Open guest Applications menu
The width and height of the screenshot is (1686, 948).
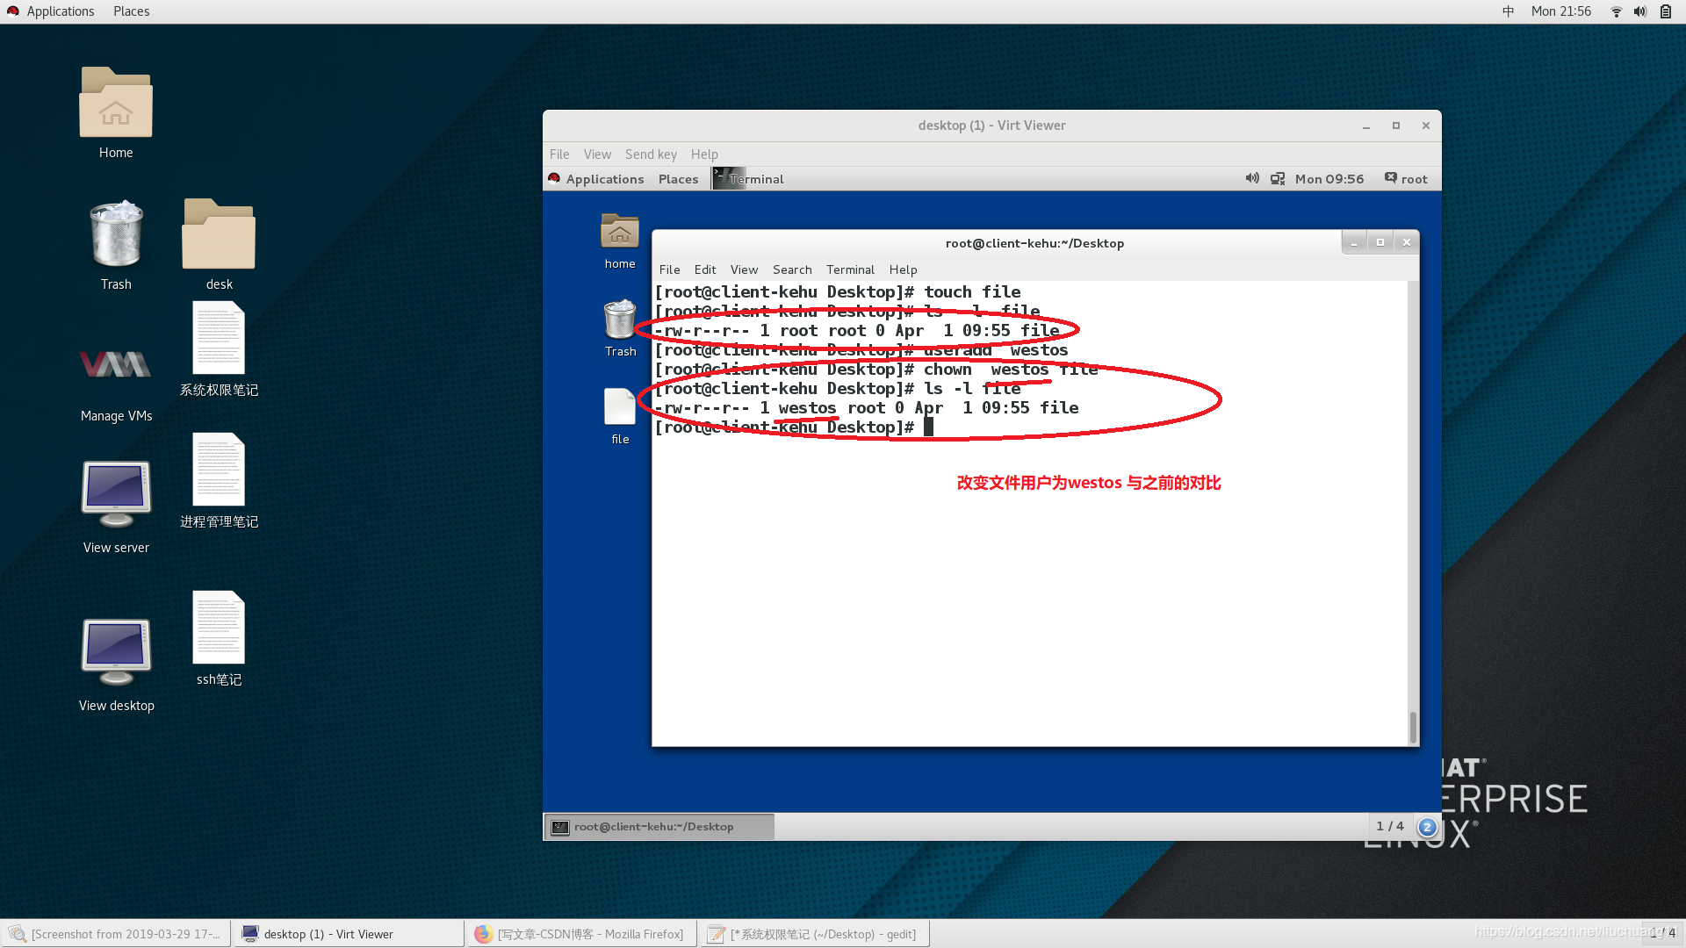point(605,179)
